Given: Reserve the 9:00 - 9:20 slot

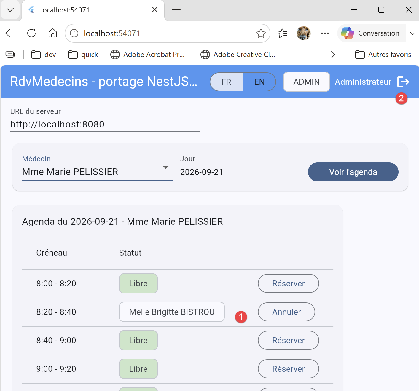Looking at the screenshot, I should coord(289,369).
